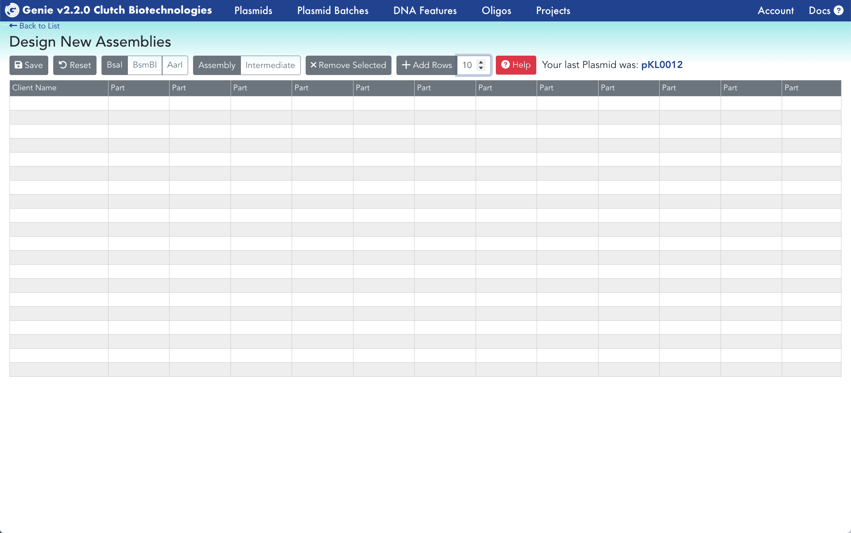
Task: Click the Add Rows button
Action: click(x=427, y=65)
